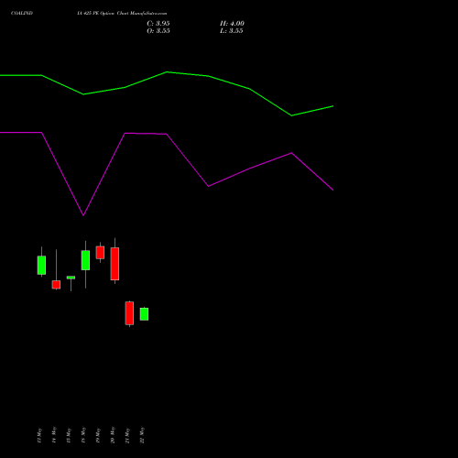
Task: Click the '425 PE Option Chart' title
Action: click(x=122, y=14)
